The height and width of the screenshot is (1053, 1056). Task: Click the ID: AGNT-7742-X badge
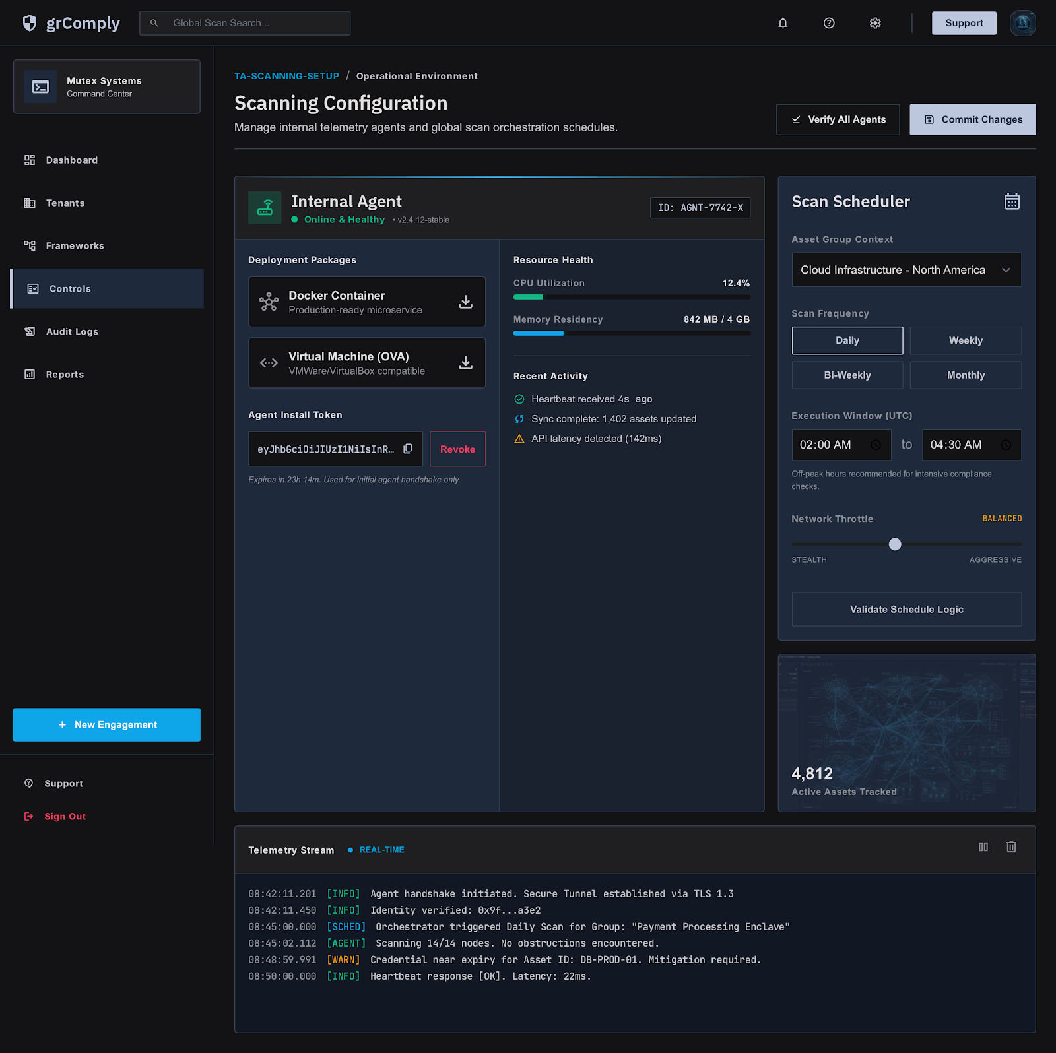700,208
